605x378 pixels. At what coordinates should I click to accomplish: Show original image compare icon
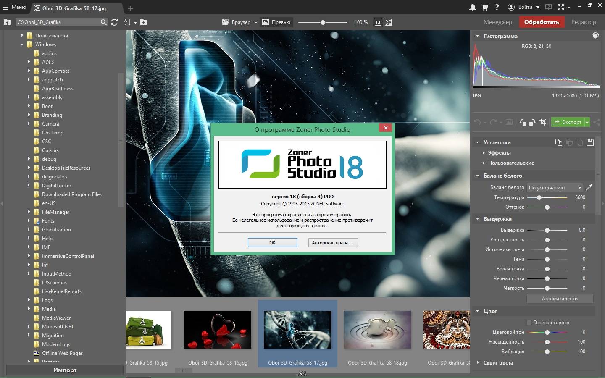coord(509,122)
